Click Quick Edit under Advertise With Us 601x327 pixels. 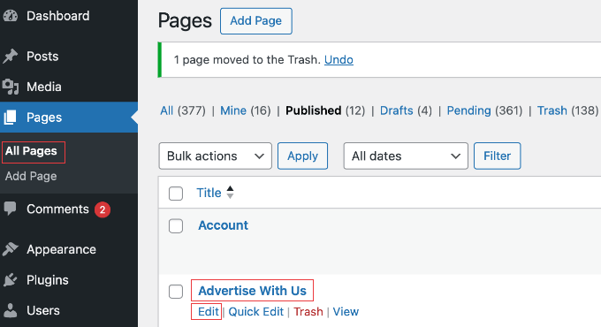[255, 312]
